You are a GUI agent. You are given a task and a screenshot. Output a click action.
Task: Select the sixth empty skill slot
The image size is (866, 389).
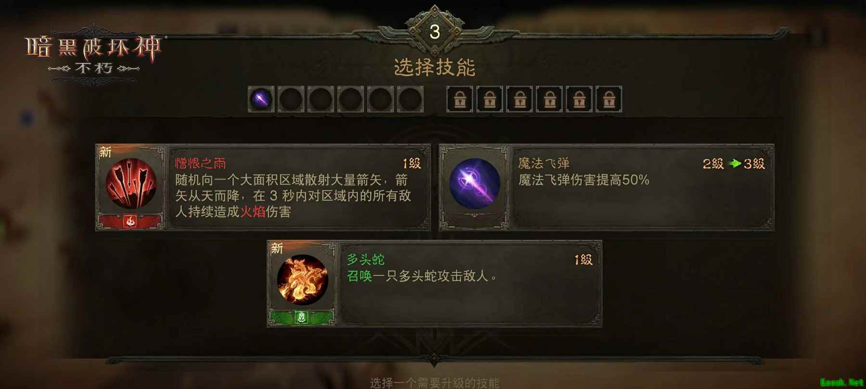(x=410, y=99)
